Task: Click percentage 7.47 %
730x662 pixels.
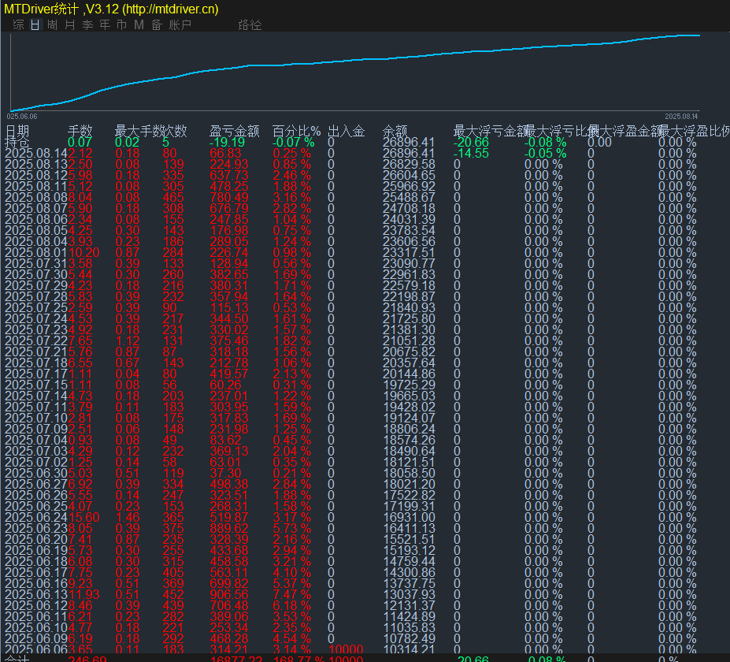Action: (292, 595)
